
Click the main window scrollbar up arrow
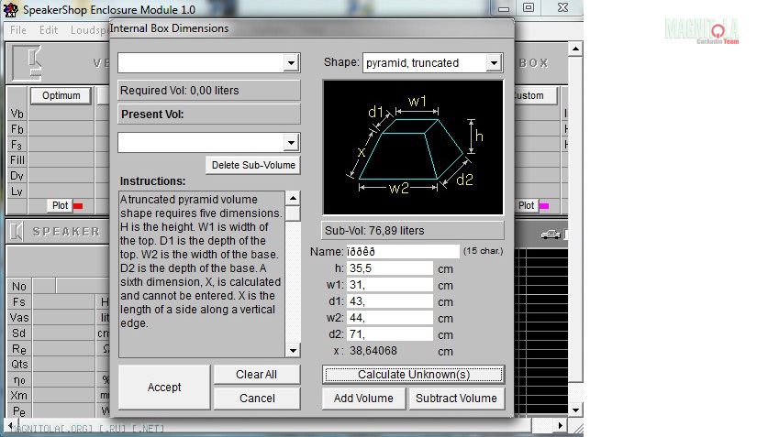click(575, 49)
